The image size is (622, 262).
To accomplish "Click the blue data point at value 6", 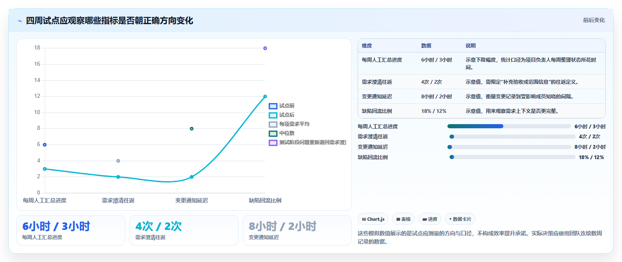I will point(45,145).
